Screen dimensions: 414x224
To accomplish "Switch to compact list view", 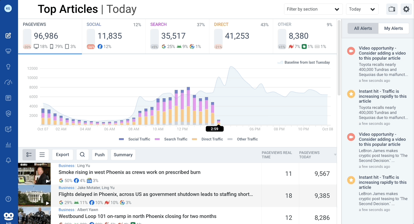I will 42,155.
